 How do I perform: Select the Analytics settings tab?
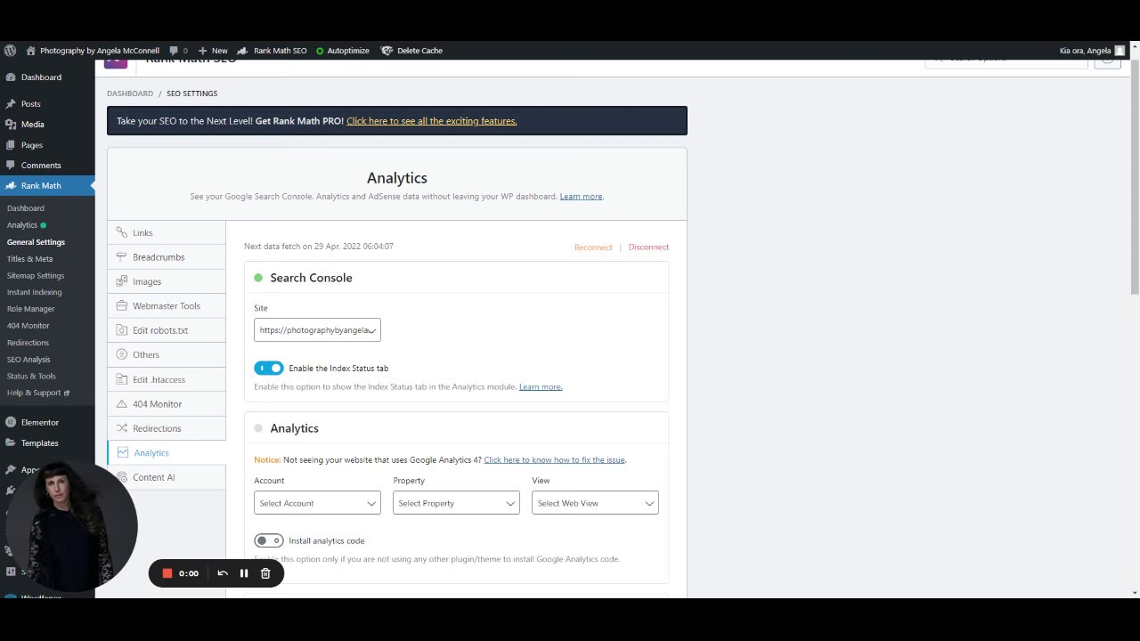[167, 453]
